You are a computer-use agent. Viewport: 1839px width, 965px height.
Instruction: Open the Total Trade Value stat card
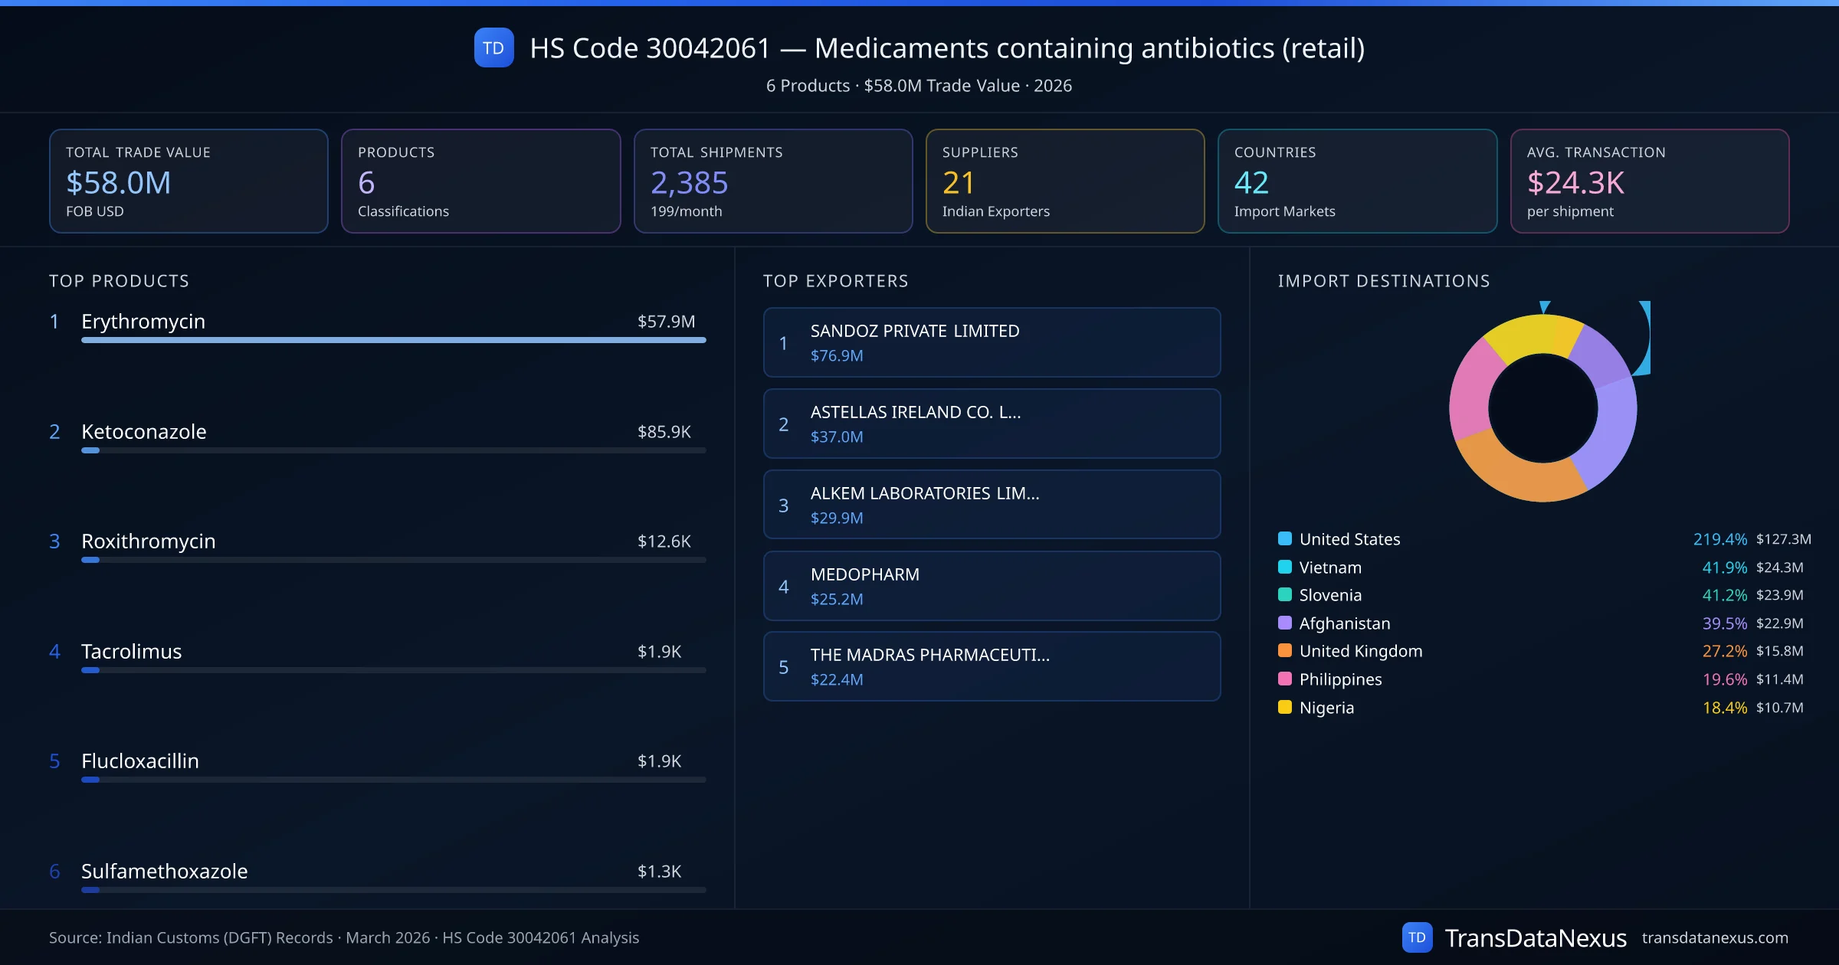(188, 181)
